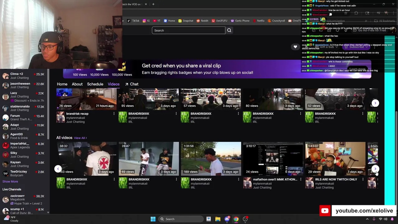
Task: Open options menu for 80 views video
Action: click(x=300, y=114)
